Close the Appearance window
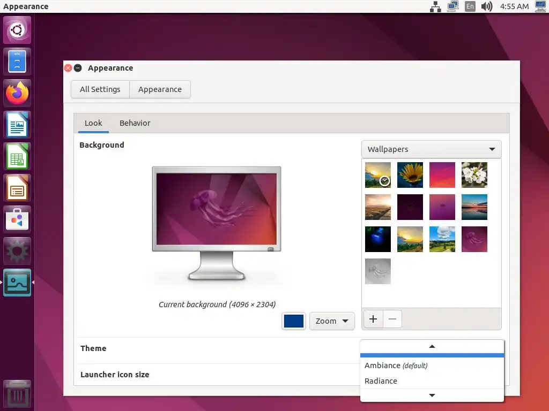The height and width of the screenshot is (411, 549). 68,68
